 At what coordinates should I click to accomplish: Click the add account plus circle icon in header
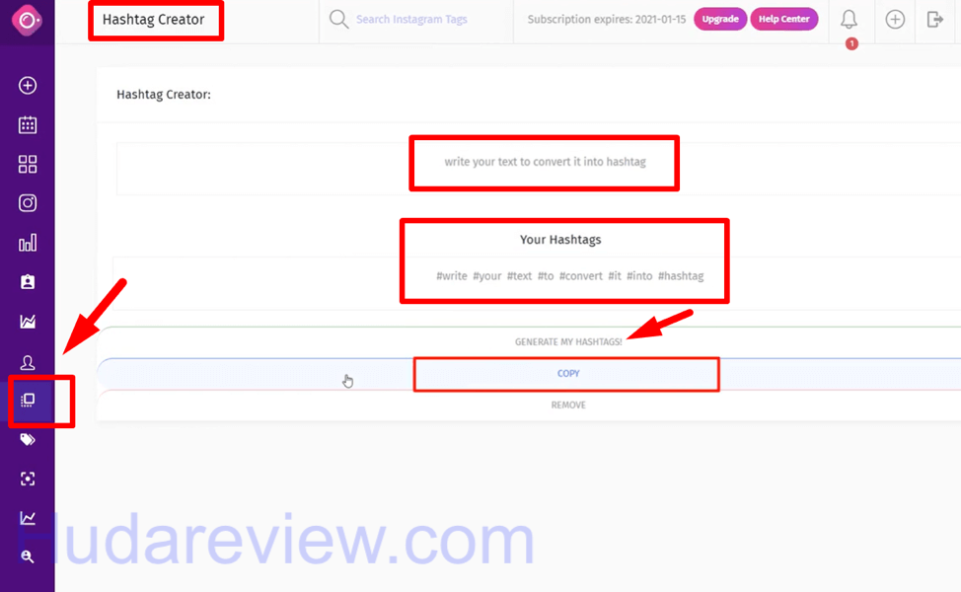tap(895, 20)
